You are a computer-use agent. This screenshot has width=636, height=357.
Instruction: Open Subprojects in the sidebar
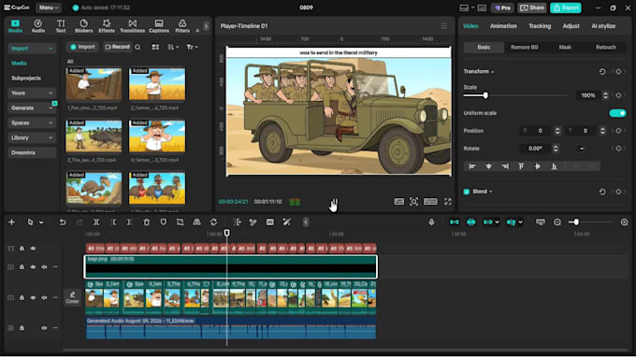[x=26, y=79]
